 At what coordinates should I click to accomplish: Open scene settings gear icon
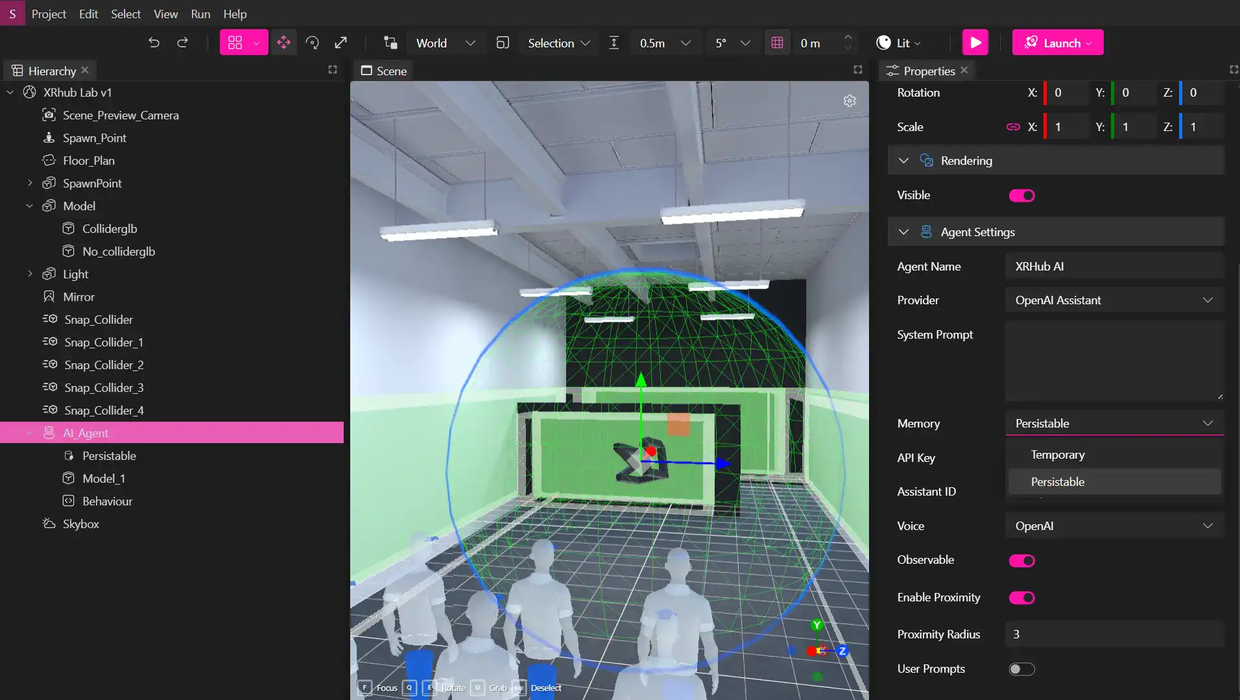(x=850, y=101)
